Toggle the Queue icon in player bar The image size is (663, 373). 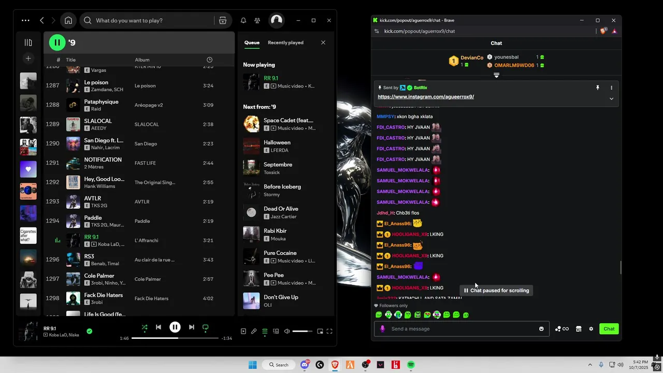[265, 331]
